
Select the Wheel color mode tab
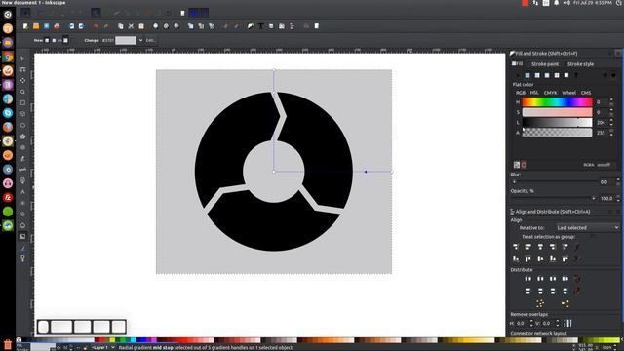(x=568, y=93)
